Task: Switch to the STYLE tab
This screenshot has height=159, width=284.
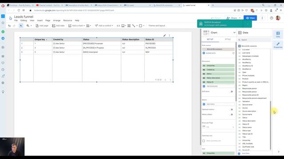Action: pos(228,39)
